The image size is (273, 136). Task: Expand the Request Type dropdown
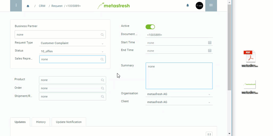point(73,43)
